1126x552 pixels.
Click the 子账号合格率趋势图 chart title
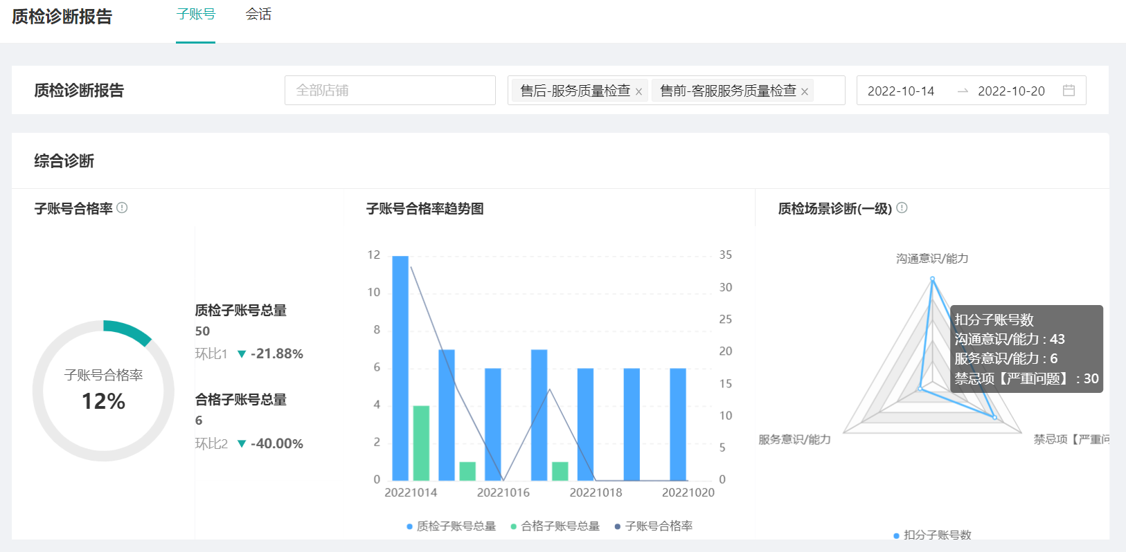point(425,208)
